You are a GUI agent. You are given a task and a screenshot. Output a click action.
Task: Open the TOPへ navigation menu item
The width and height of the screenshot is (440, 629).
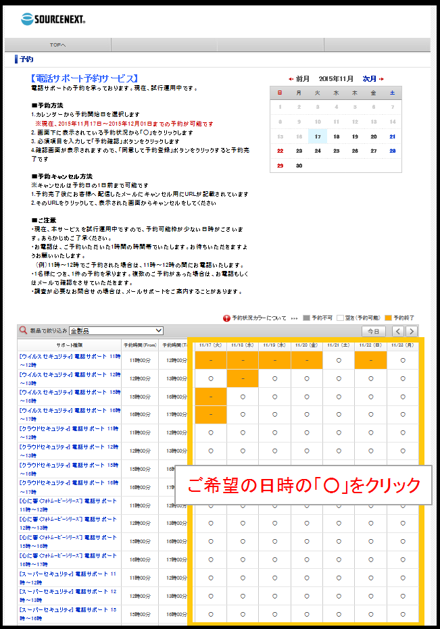58,45
